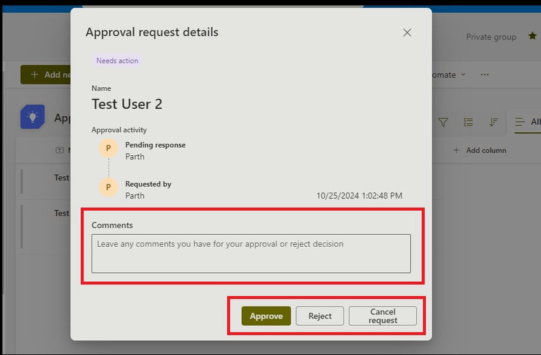Click the Pending response avatar for Parth
The image size is (541, 355).
(x=108, y=148)
